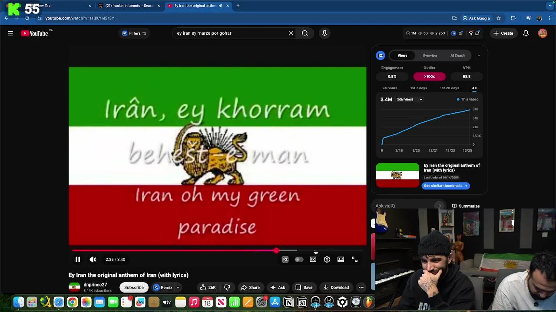Click the Summarize button
The image size is (556, 312).
click(x=466, y=206)
